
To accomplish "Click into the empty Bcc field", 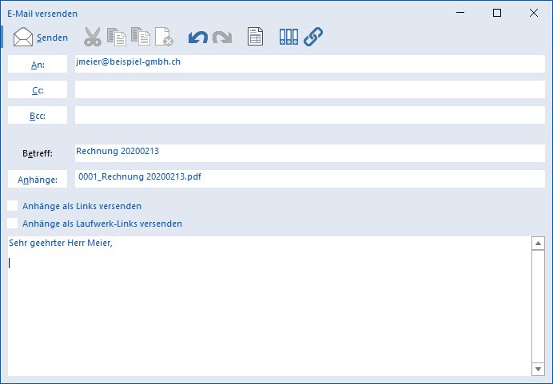I will [309, 115].
